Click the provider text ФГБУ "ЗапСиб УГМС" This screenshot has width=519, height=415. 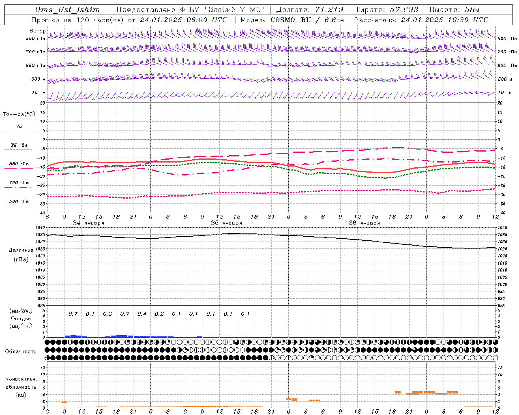coord(222,10)
